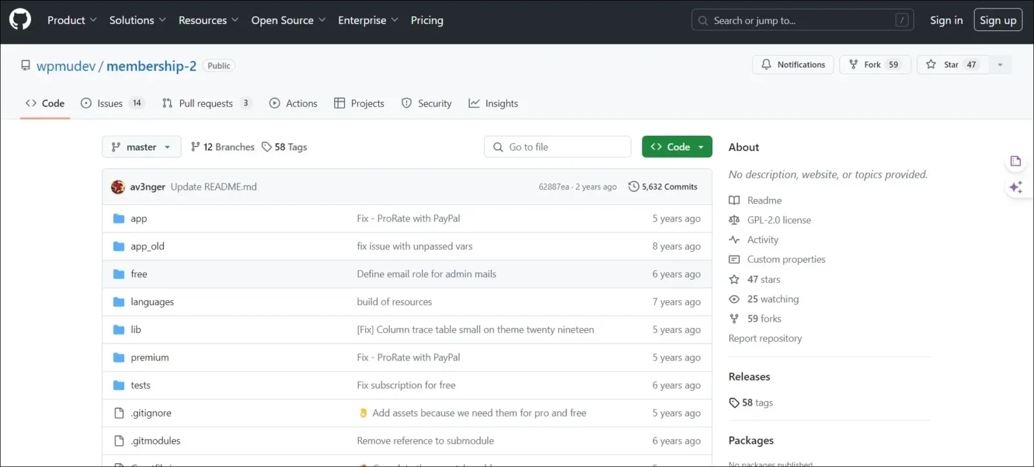Image resolution: width=1034 pixels, height=467 pixels.
Task: Expand the master branch selector
Action: click(141, 147)
